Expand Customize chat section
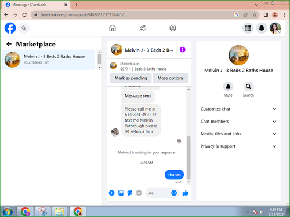Screen dimensions: 290x217 [x=238, y=109]
